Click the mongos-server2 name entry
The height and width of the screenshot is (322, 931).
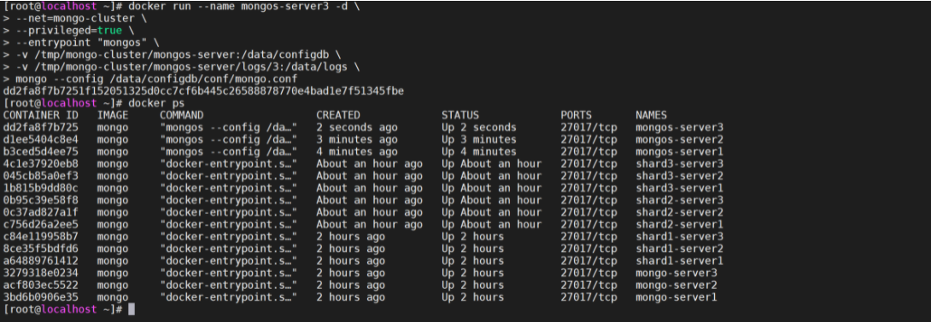pyautogui.click(x=679, y=140)
